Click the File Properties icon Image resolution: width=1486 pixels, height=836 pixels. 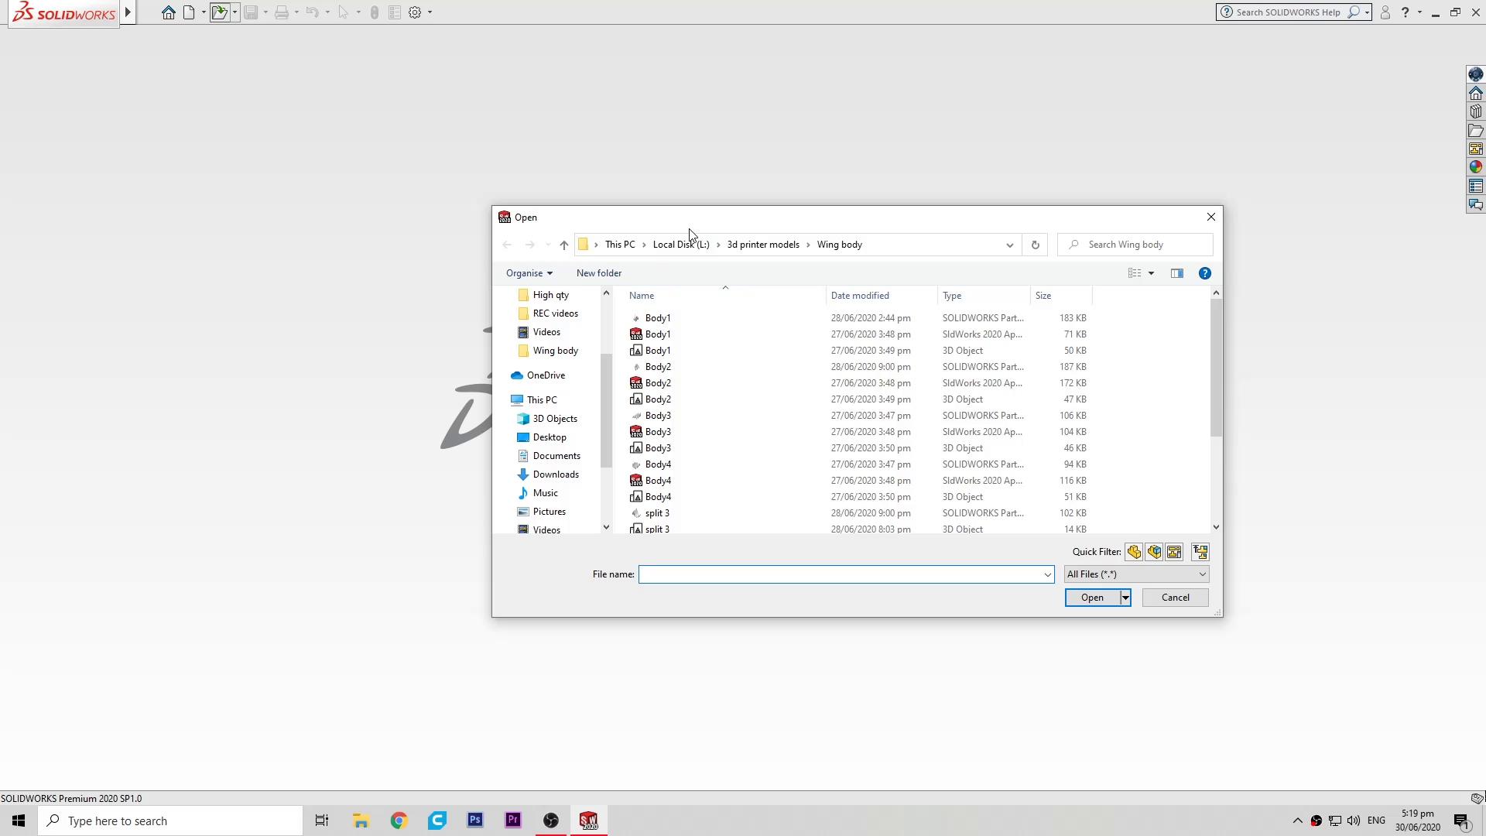pyautogui.click(x=395, y=12)
